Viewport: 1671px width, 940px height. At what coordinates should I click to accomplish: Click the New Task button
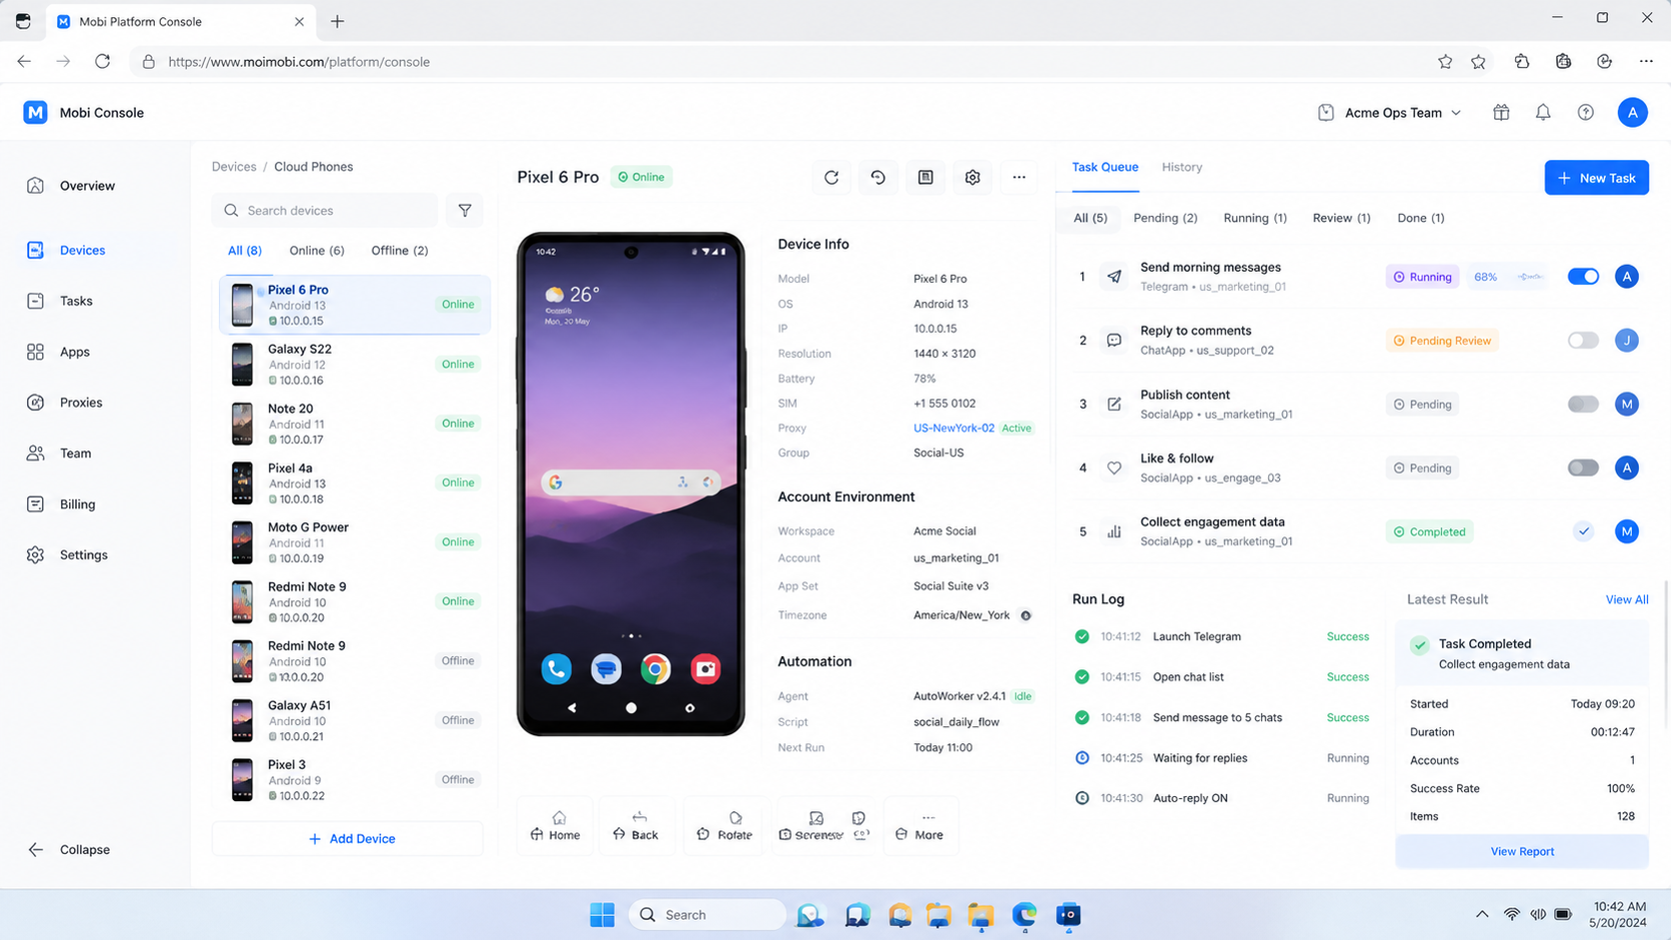pyautogui.click(x=1596, y=178)
